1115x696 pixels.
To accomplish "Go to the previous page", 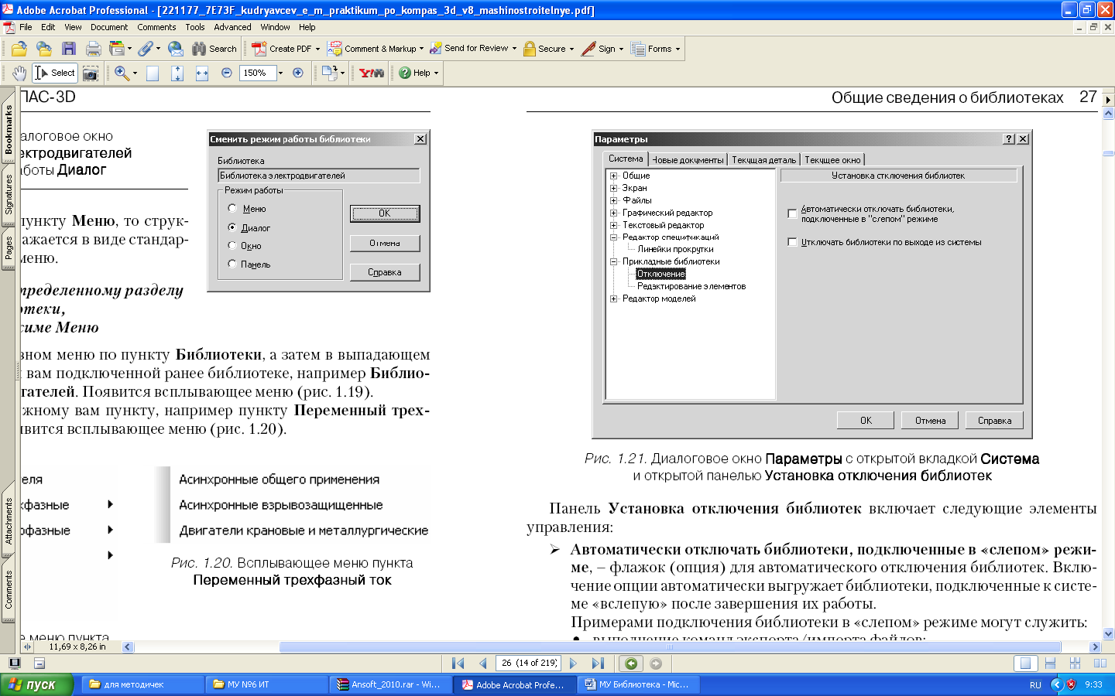I will (483, 664).
